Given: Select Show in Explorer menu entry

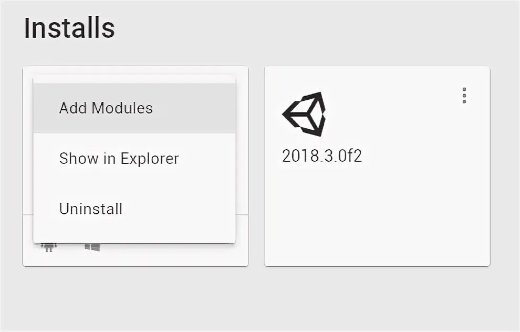Looking at the screenshot, I should coord(119,159).
